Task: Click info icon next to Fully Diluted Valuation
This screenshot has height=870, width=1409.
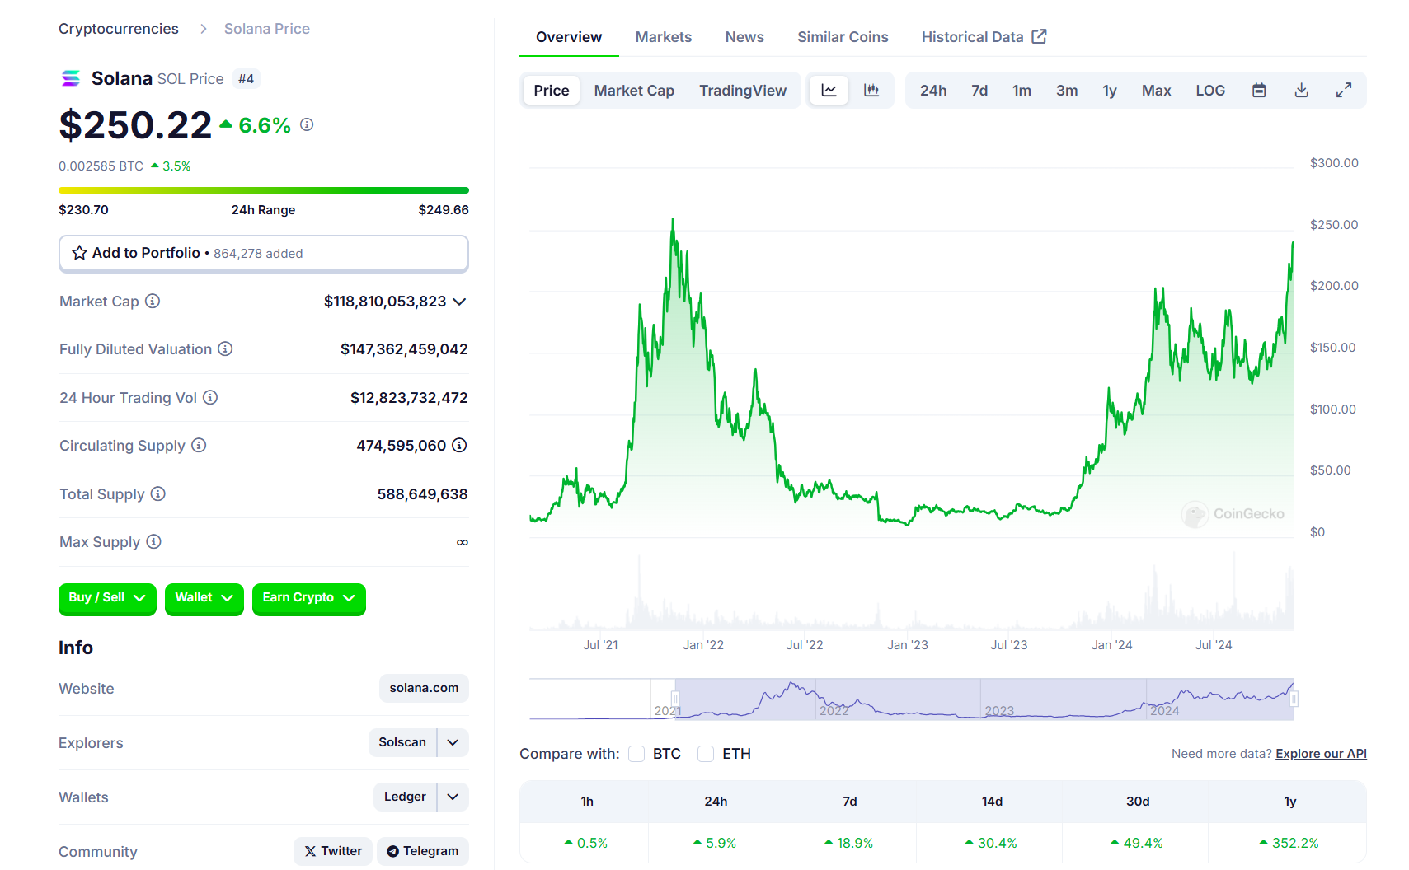Action: pyautogui.click(x=225, y=349)
